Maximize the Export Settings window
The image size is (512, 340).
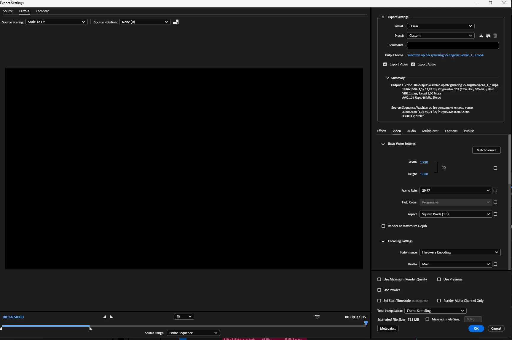coord(490,3)
